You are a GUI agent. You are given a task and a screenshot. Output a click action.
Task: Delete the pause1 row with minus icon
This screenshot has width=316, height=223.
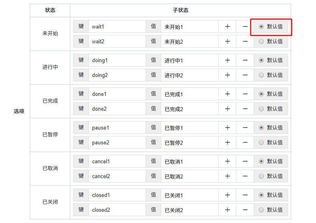click(x=245, y=128)
